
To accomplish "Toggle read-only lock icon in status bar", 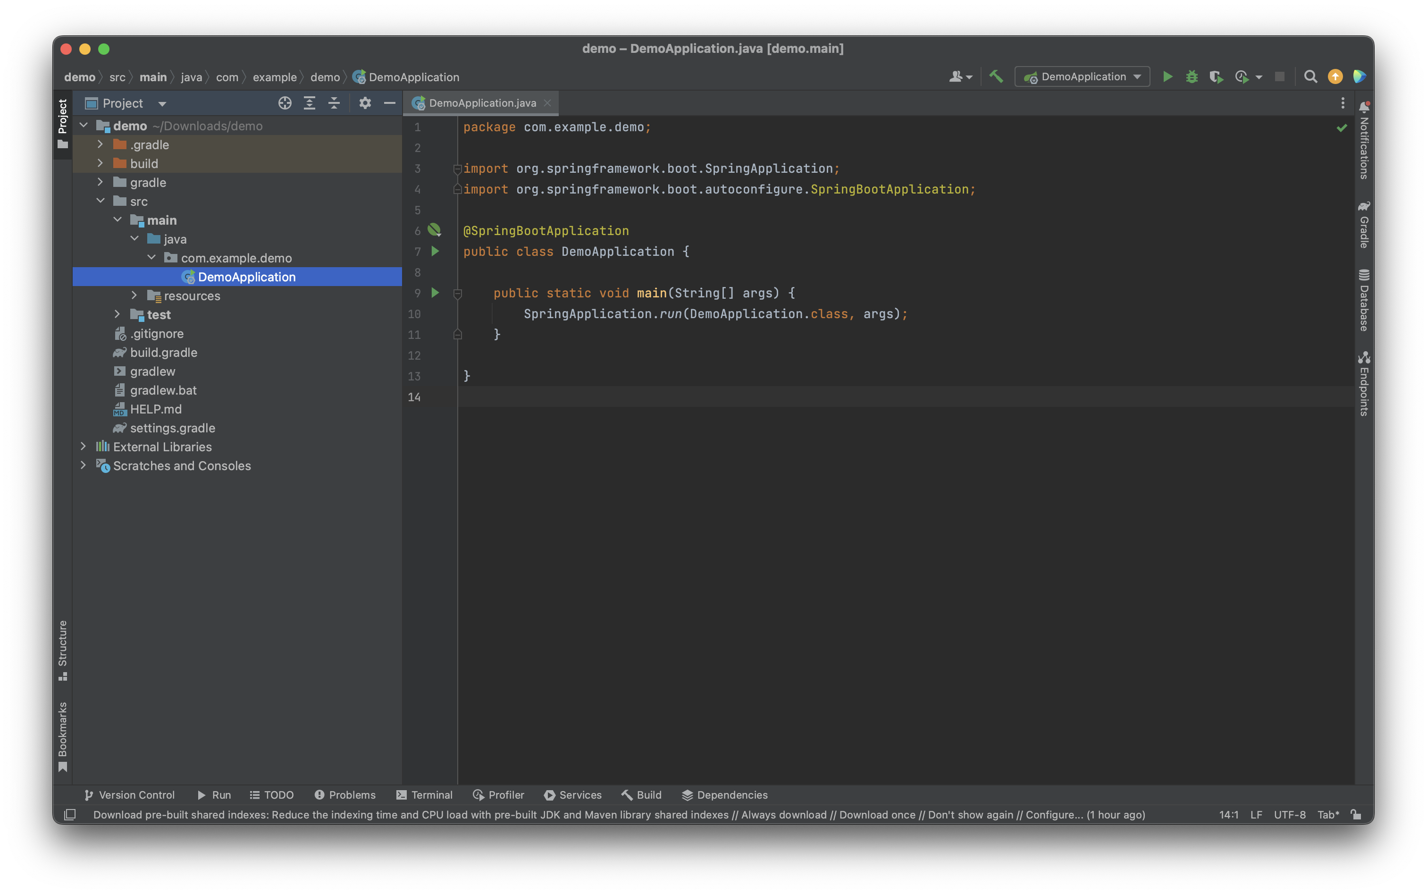I will point(1356,815).
